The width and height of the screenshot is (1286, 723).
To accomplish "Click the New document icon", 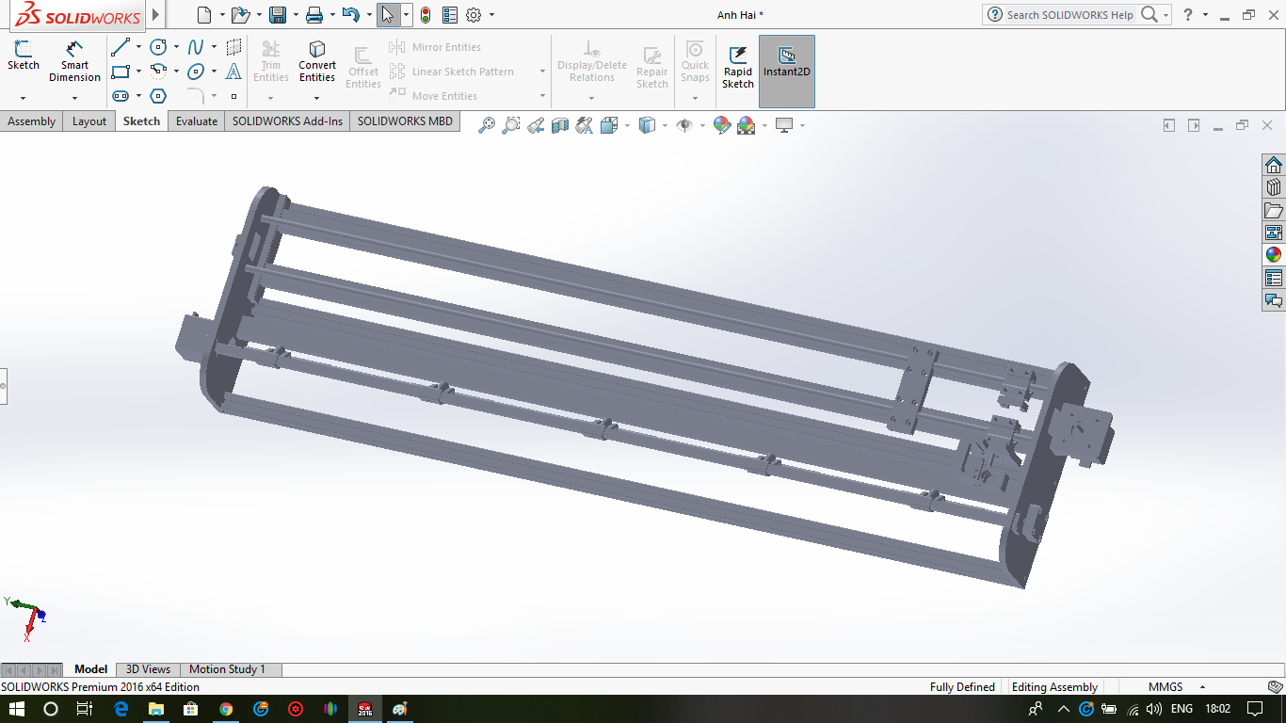I will tap(204, 15).
